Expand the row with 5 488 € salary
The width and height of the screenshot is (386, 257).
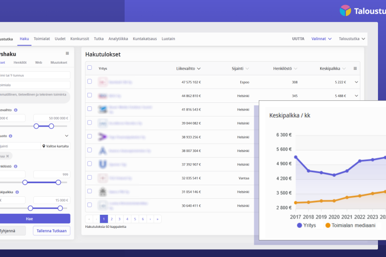356,96
